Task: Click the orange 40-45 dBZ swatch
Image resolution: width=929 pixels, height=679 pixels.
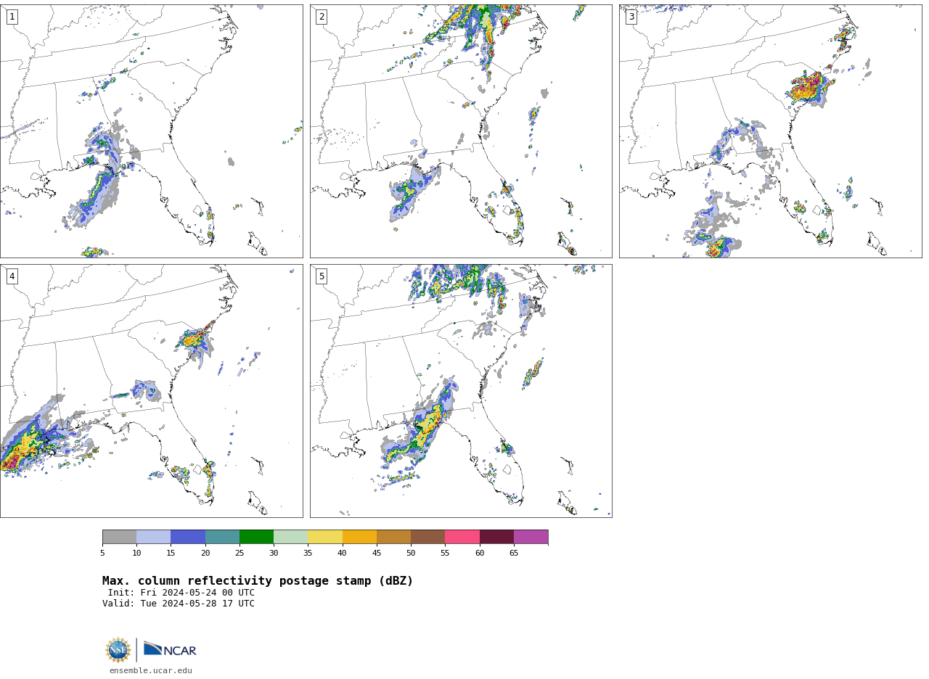Action: [x=359, y=537]
